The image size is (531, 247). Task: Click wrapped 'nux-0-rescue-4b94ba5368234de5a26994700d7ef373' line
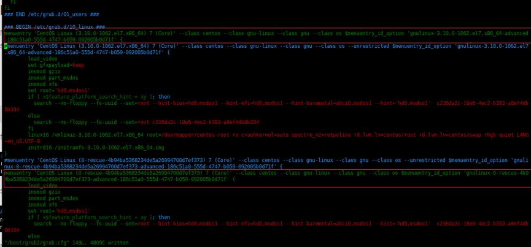(x=143, y=167)
